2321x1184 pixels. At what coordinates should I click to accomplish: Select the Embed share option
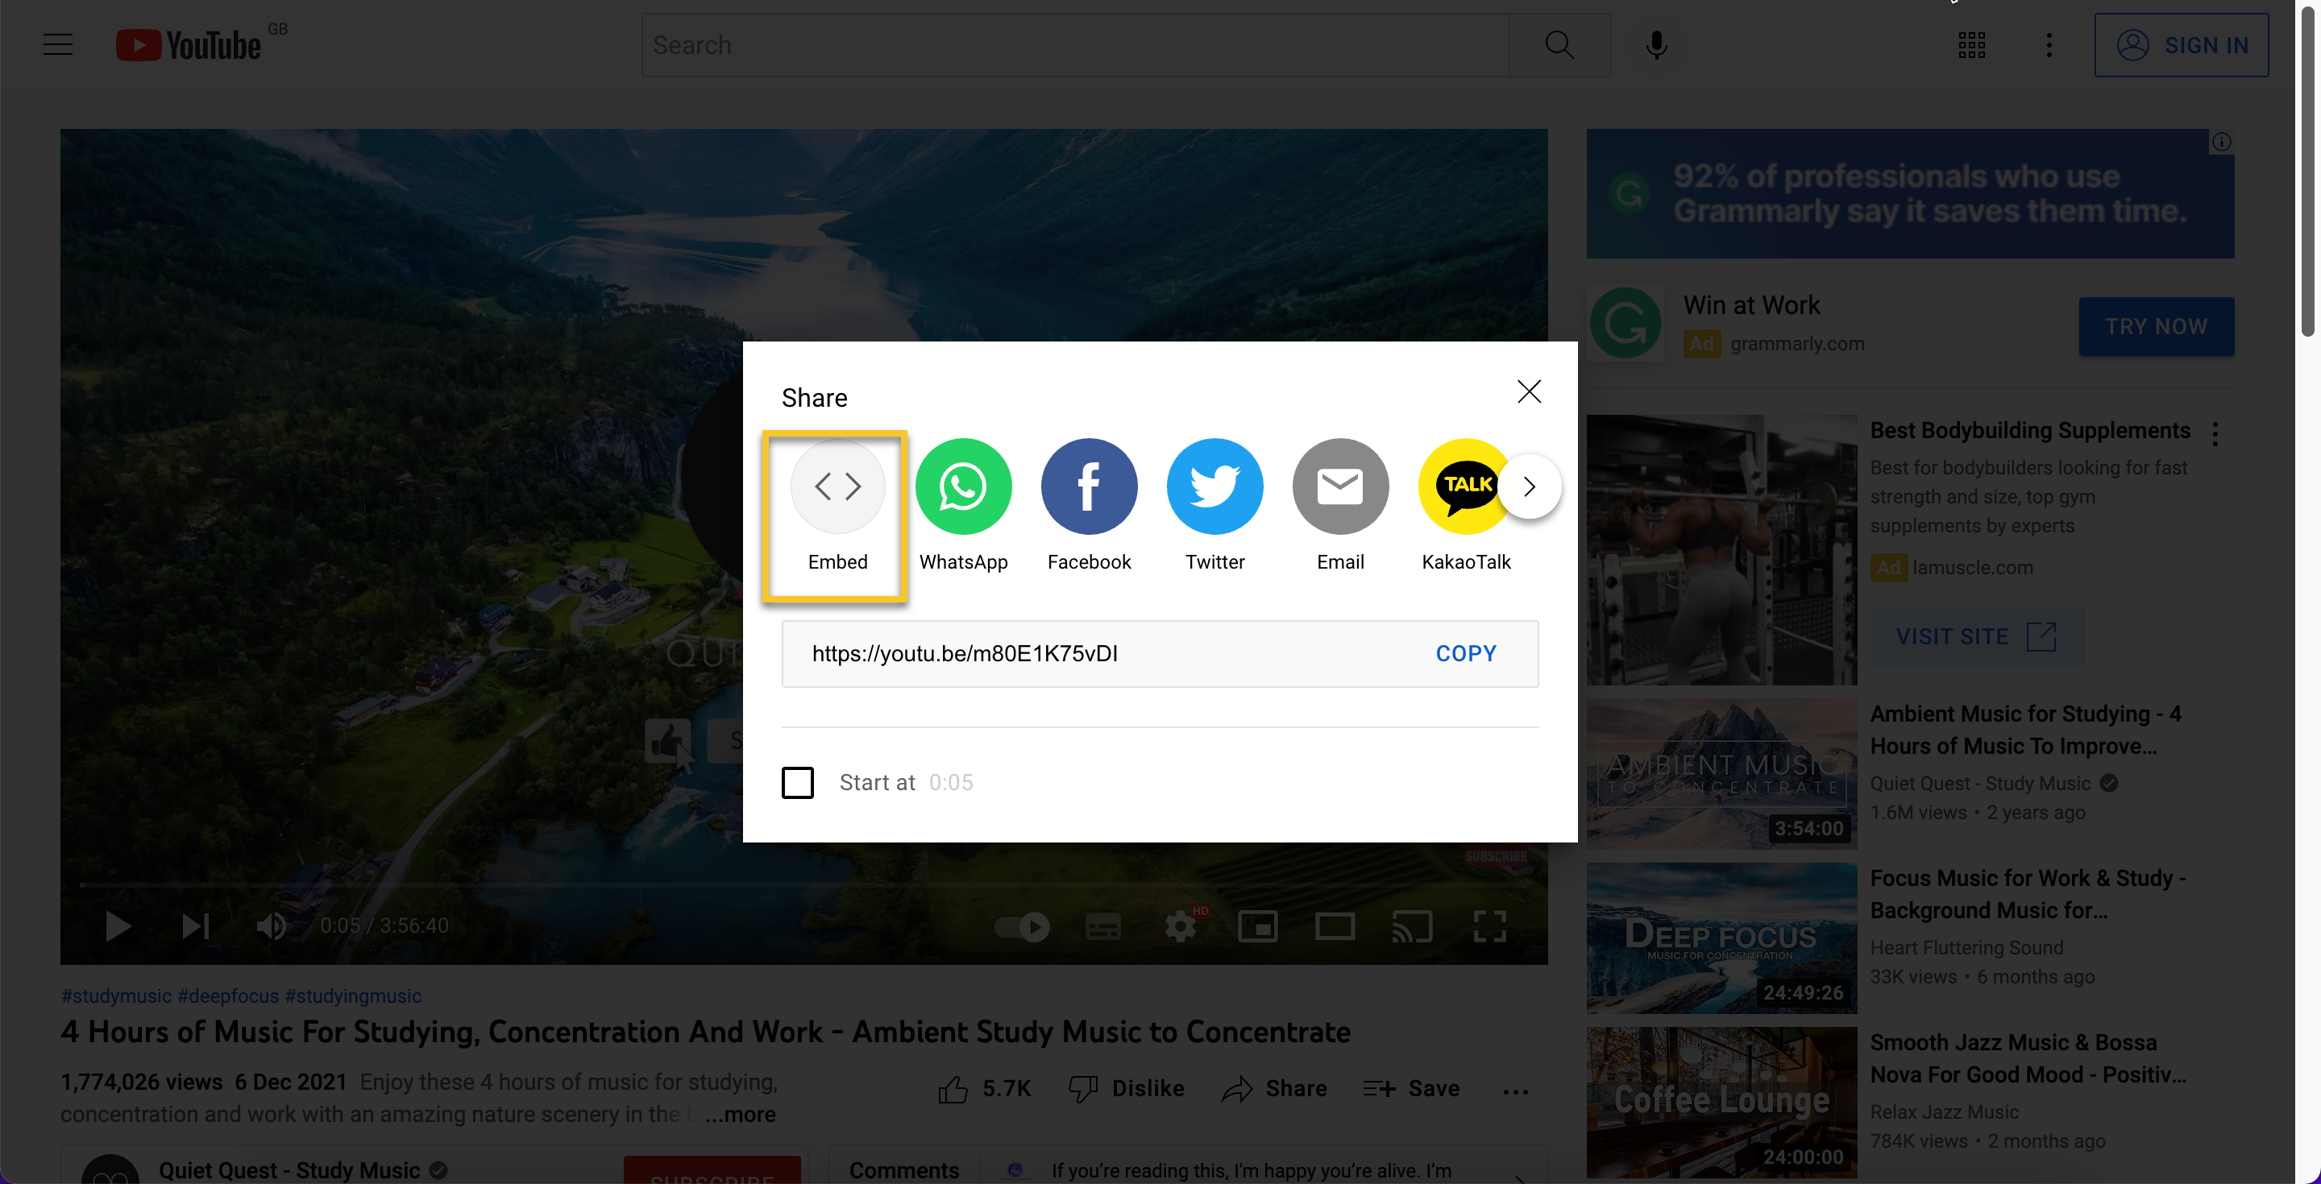coord(837,507)
